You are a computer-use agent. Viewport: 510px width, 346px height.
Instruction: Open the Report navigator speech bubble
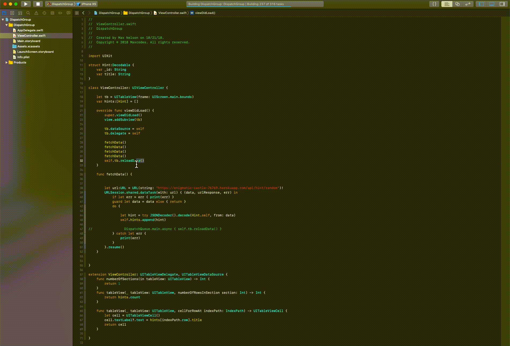click(x=69, y=13)
